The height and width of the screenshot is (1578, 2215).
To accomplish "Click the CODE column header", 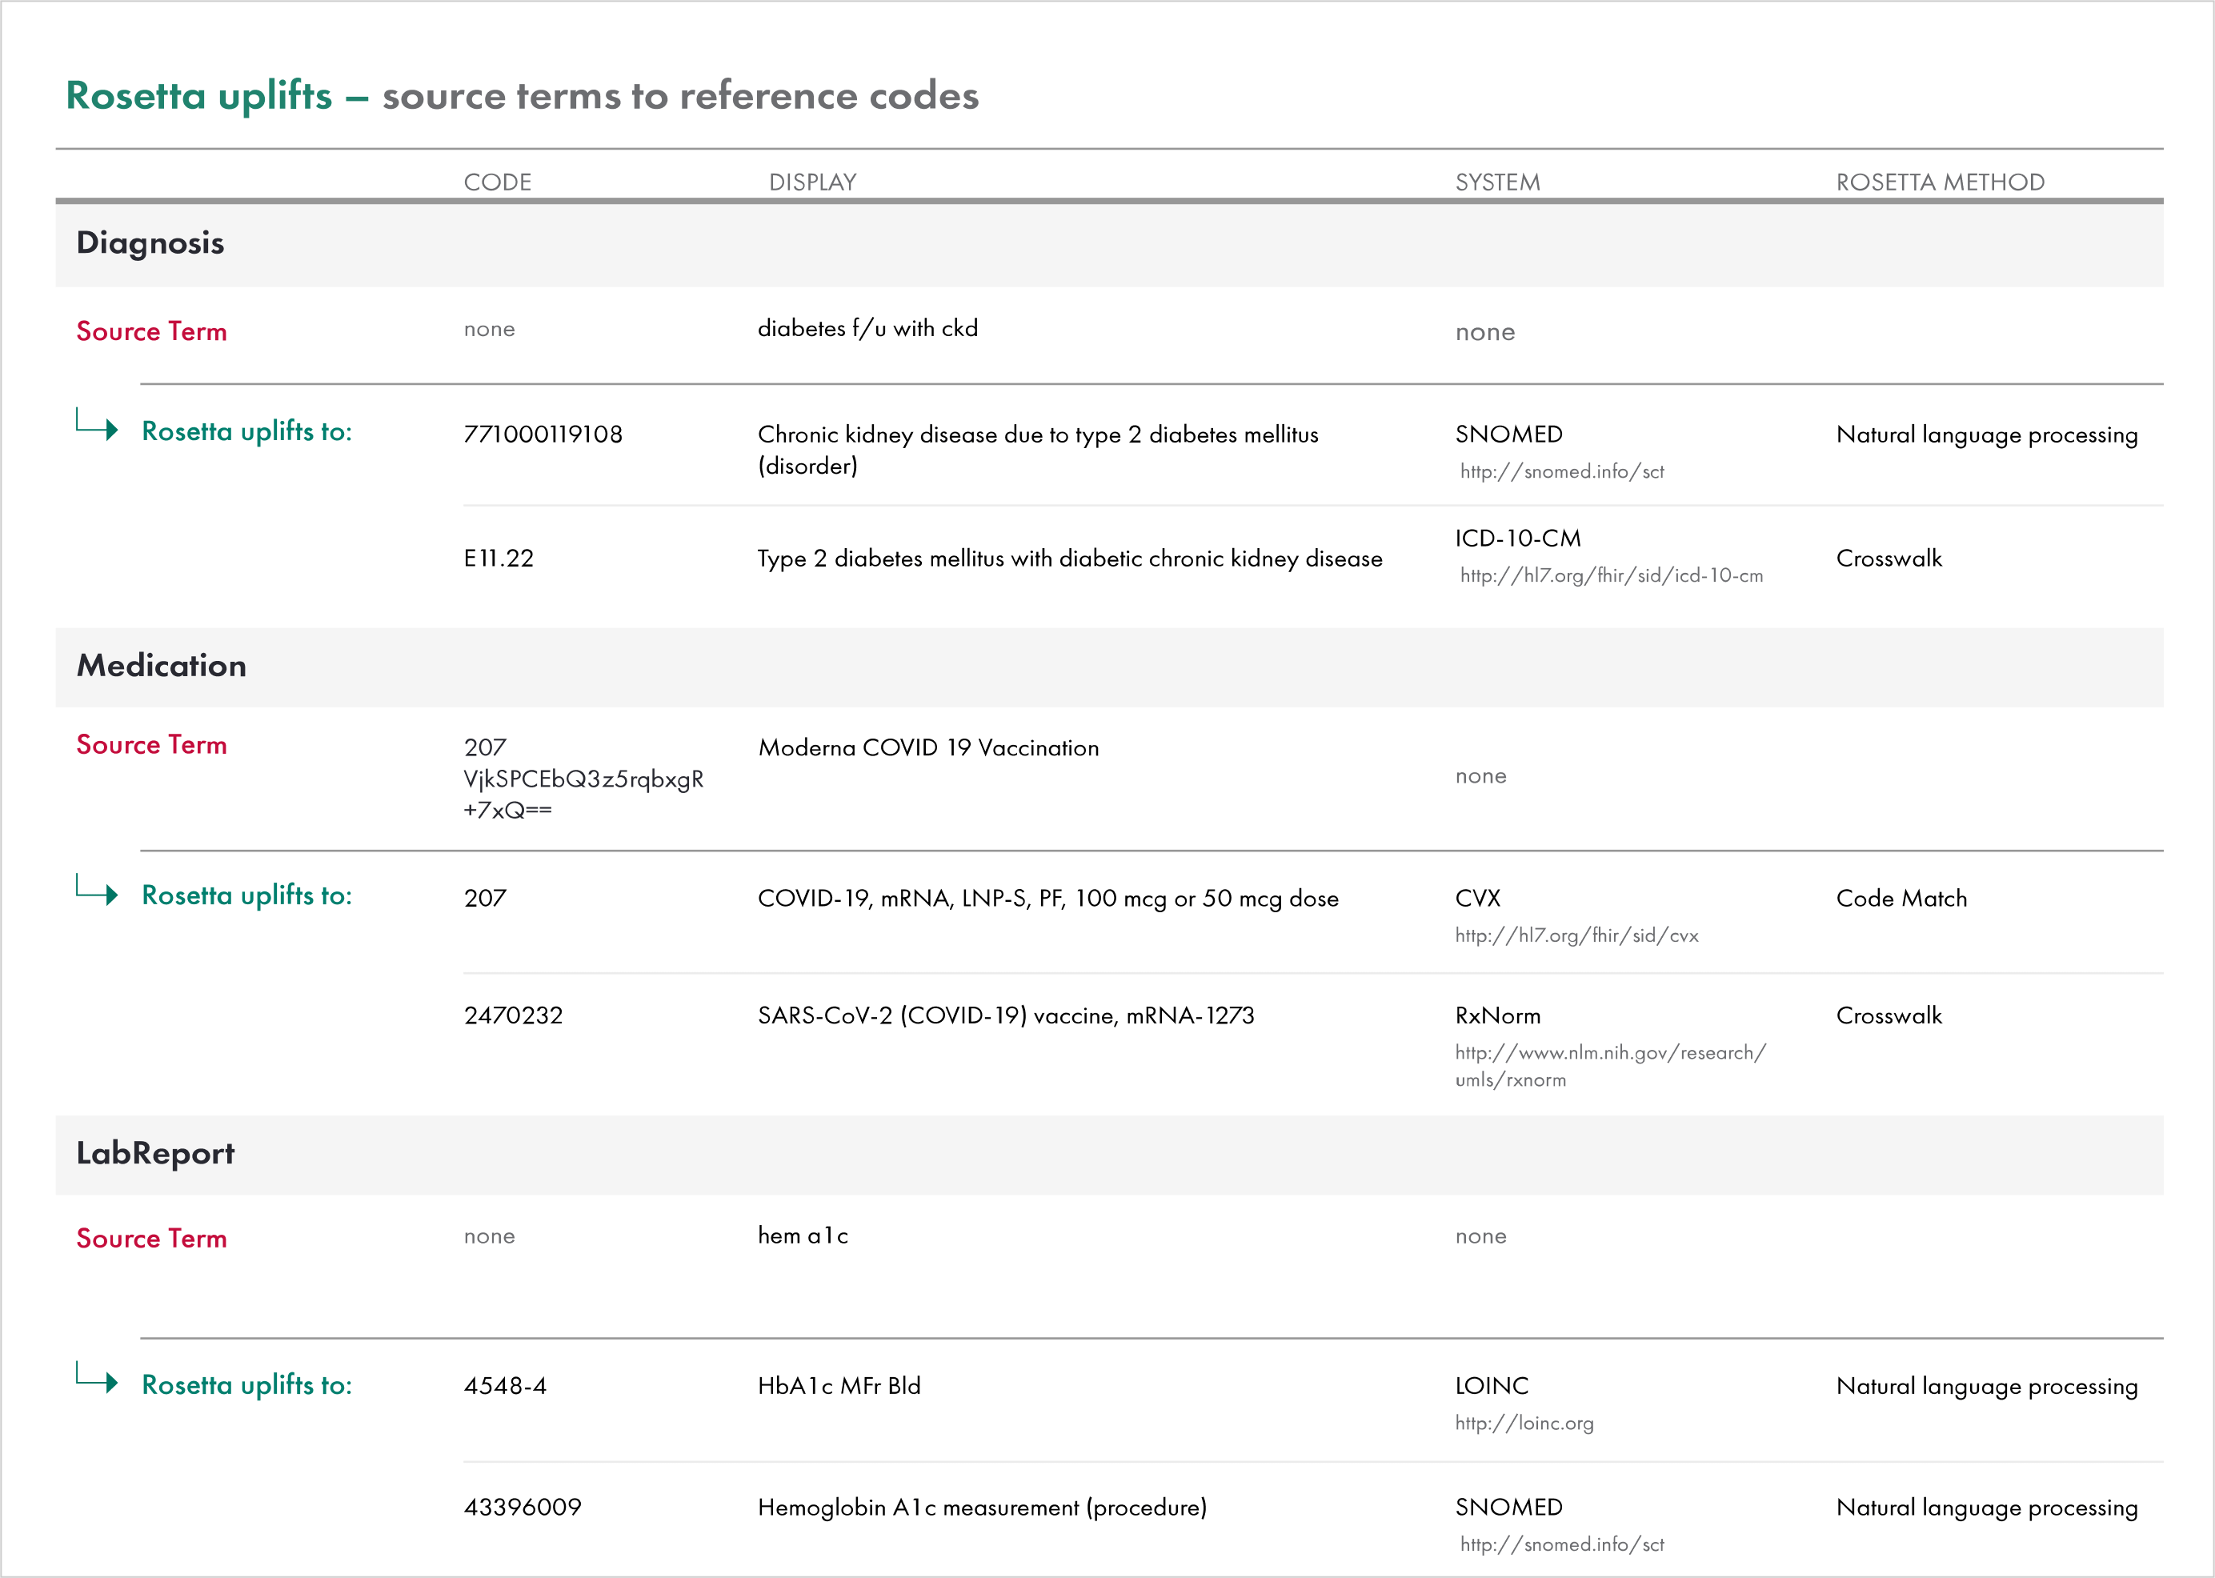I will (x=498, y=182).
